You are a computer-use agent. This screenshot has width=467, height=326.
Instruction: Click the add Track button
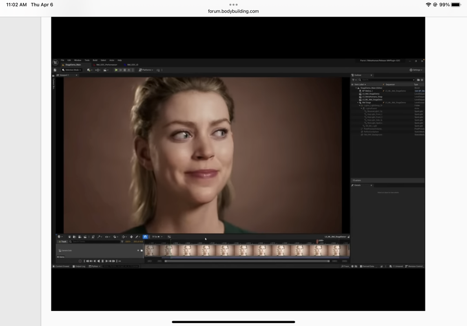click(62, 242)
